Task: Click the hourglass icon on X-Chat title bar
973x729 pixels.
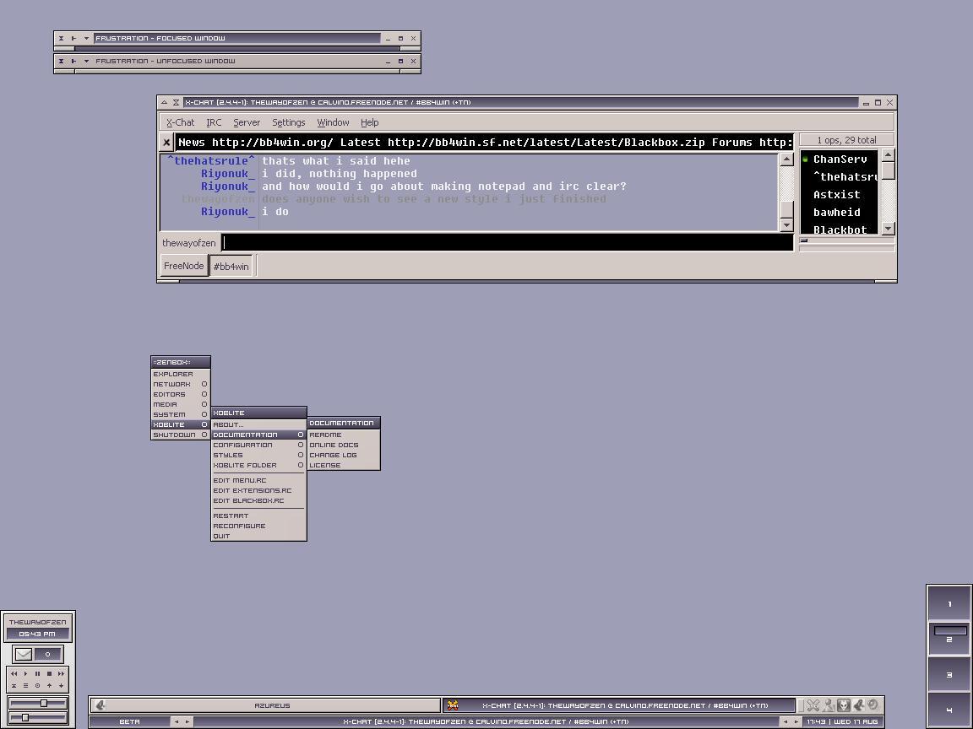Action: pyautogui.click(x=177, y=102)
